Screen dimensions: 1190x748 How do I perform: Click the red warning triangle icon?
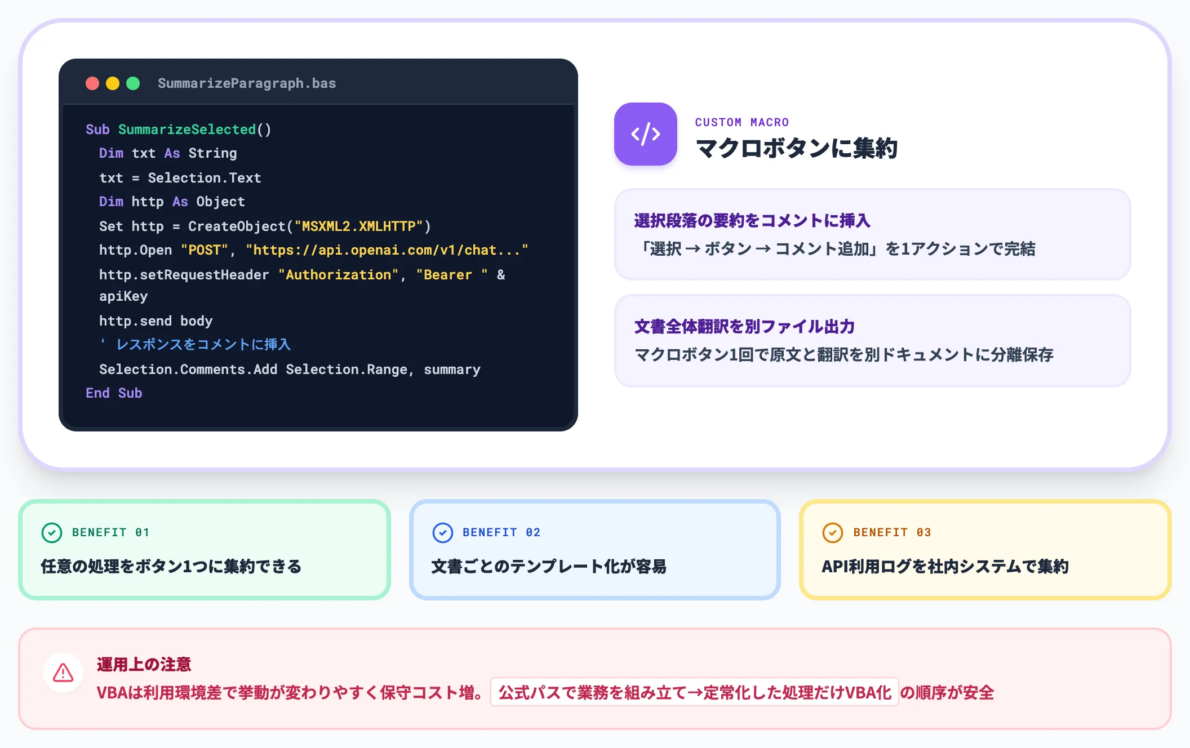63,673
